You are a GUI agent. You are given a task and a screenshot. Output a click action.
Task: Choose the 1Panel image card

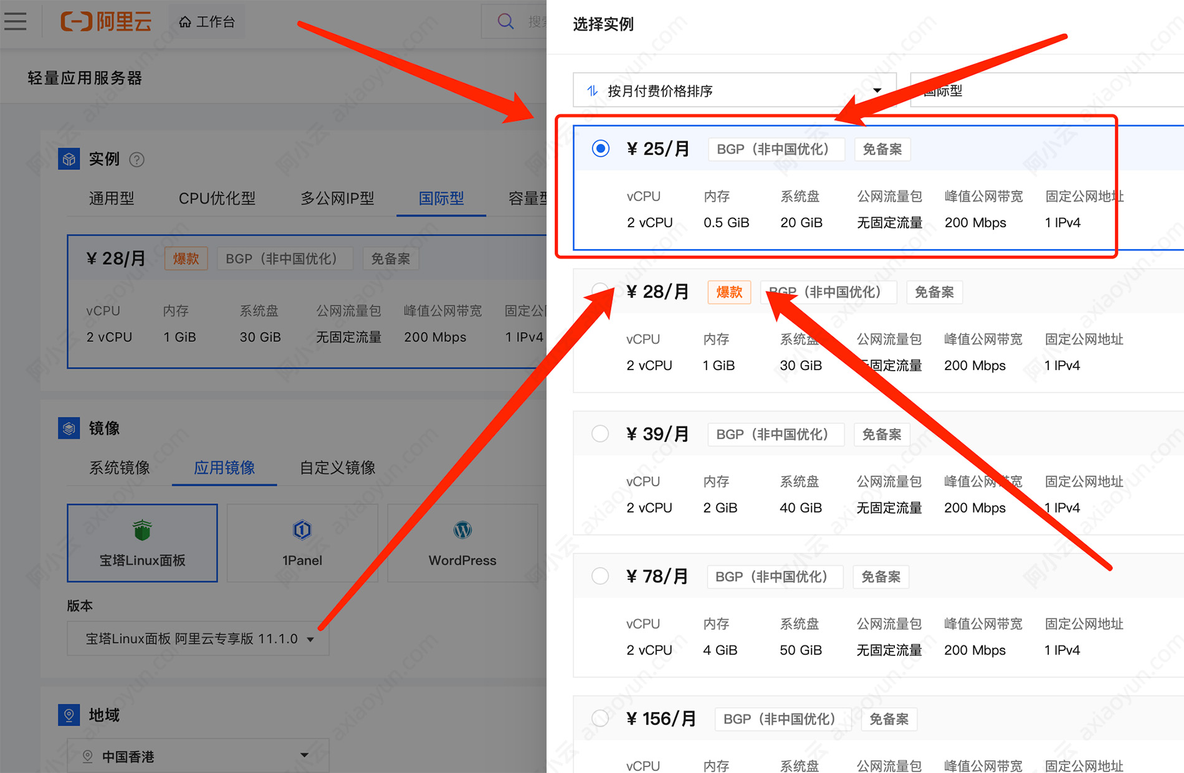click(x=302, y=543)
